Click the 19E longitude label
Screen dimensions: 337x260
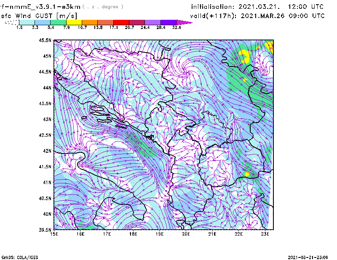160,234
